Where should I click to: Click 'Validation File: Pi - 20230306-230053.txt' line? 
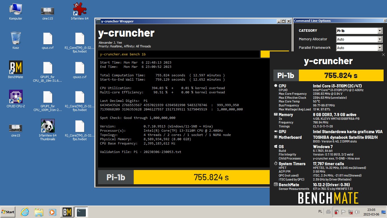click(x=141, y=152)
